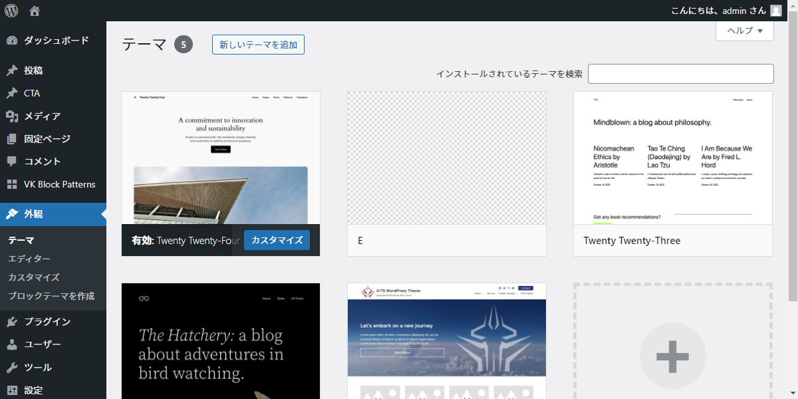Click the pages icon beside 固定ページ
Image resolution: width=798 pixels, height=399 pixels.
tap(12, 139)
